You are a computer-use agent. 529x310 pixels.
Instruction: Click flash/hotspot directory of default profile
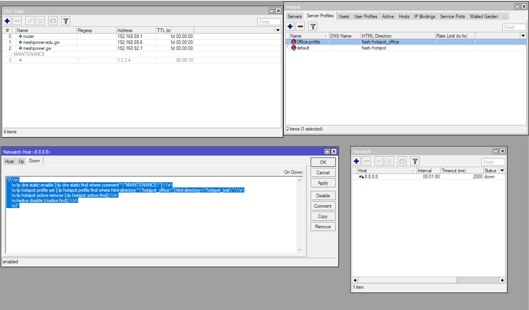374,48
